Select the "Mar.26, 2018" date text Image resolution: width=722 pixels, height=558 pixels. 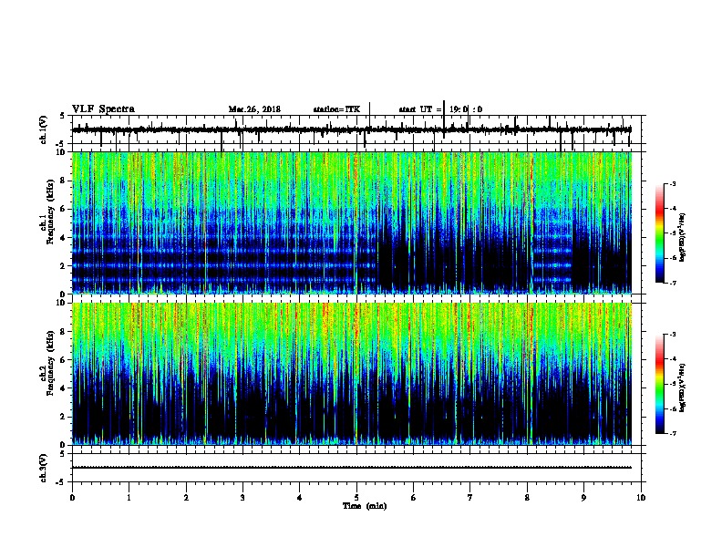point(254,109)
